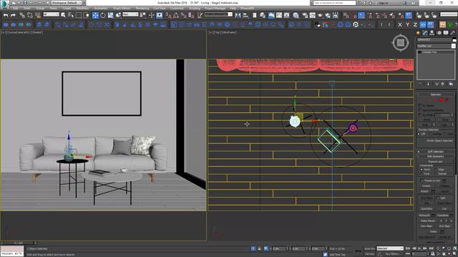Click the Render Production teapot icon
Image resolution: width=458 pixels, height=257 pixels.
pyautogui.click(x=320, y=15)
